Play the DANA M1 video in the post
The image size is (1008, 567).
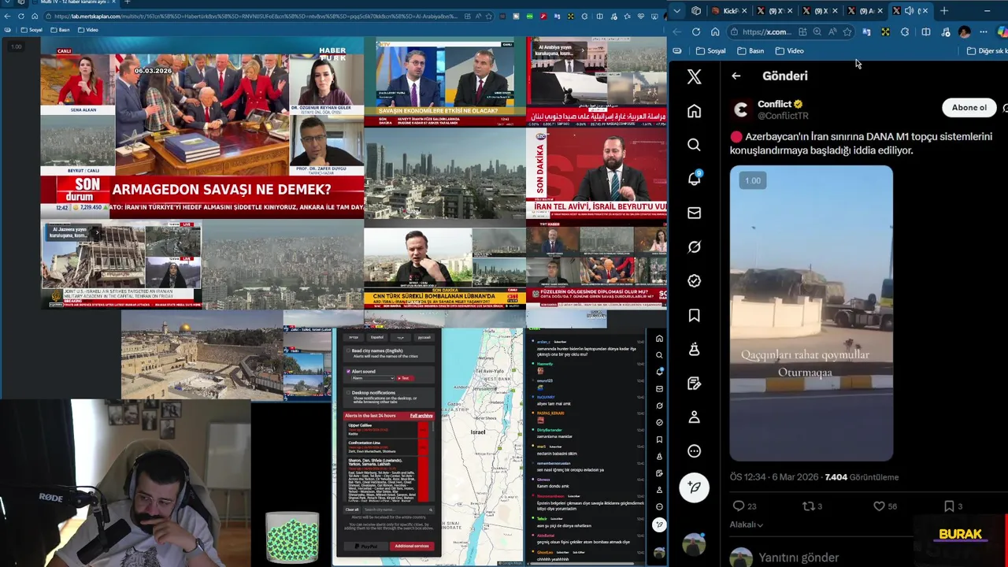tap(811, 313)
